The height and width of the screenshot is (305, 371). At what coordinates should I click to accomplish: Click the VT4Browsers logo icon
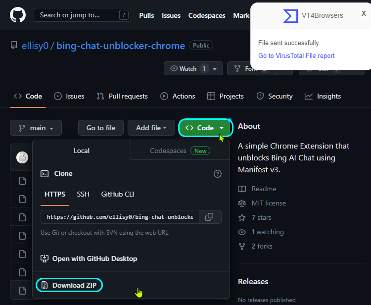pos(290,16)
